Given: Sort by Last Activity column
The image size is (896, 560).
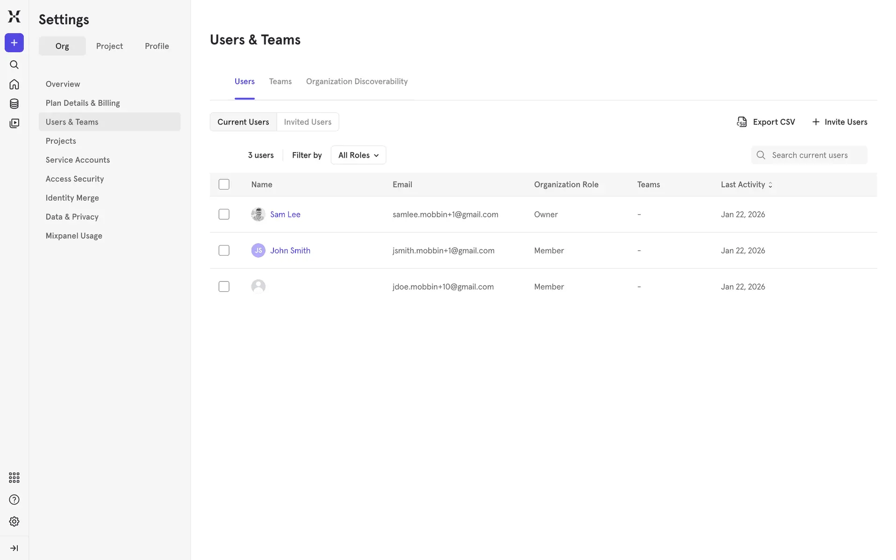Looking at the screenshot, I should (x=746, y=184).
